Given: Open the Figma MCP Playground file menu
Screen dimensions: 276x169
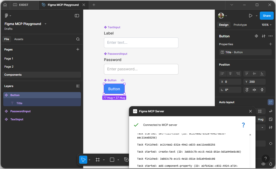Looking at the screenshot, I should pos(45,24).
